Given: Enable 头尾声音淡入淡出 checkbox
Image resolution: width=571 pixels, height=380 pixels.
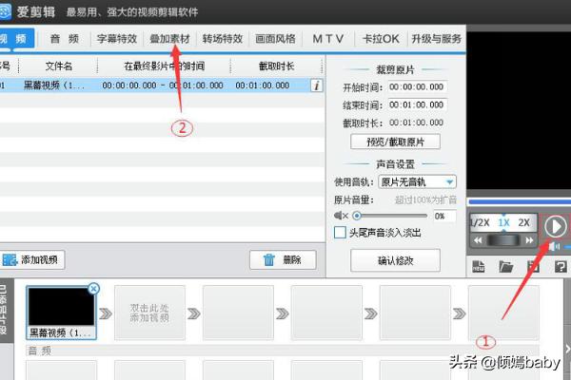Looking at the screenshot, I should [340, 233].
